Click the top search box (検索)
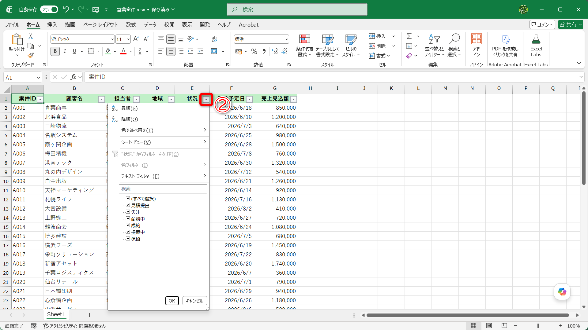Screen dimensions: 588x330 point(297,9)
